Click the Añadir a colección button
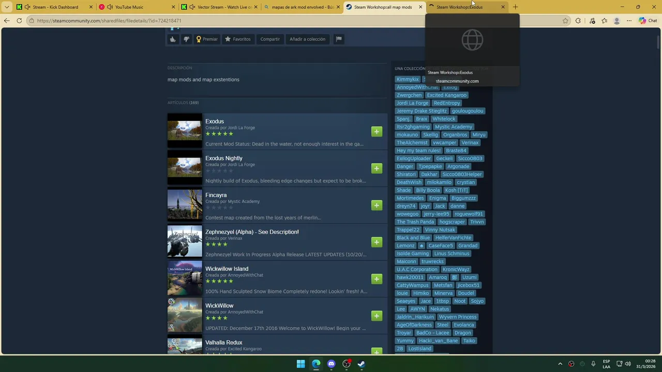 pyautogui.click(x=308, y=39)
